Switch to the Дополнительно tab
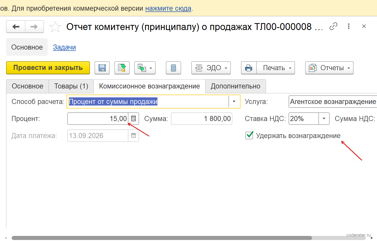Screen dimensions: 377x241 pos(236,86)
